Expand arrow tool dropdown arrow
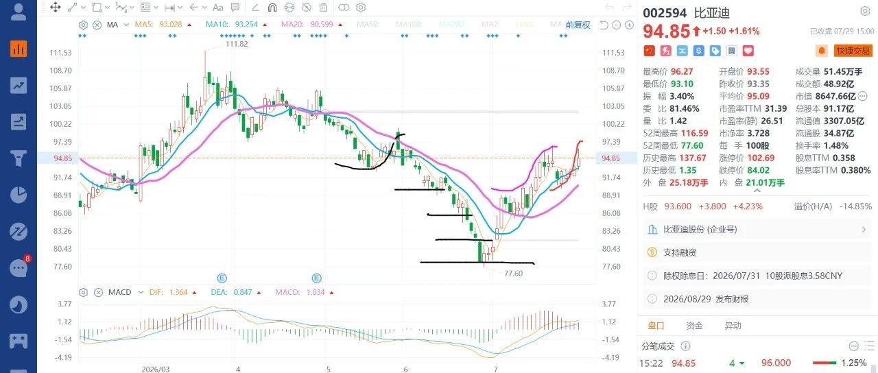This screenshot has height=373, width=878. [x=204, y=9]
